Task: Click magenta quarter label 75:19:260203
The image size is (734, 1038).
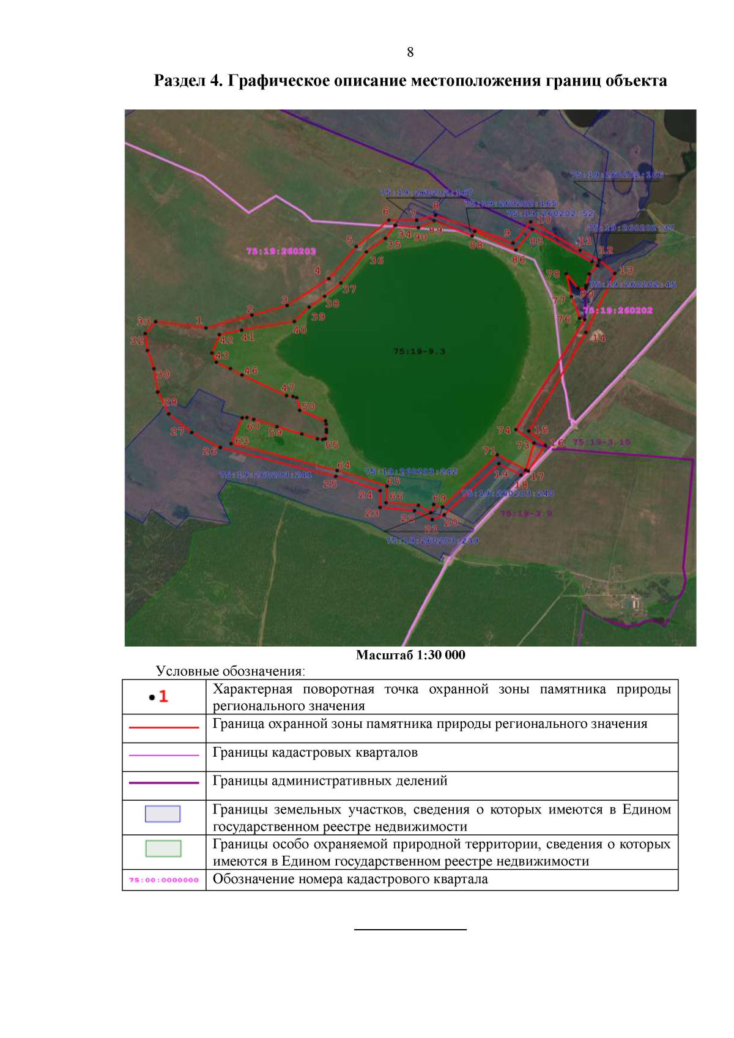Action: 281,251
